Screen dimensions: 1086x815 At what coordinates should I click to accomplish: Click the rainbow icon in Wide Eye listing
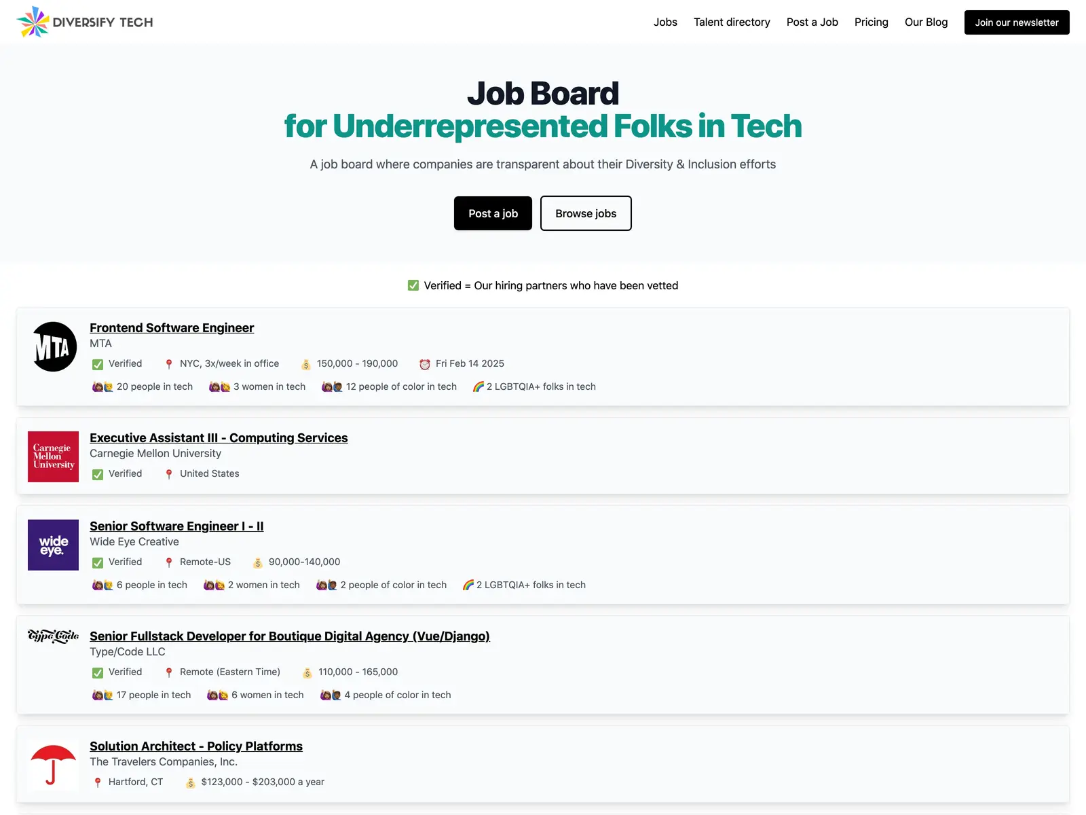(468, 585)
